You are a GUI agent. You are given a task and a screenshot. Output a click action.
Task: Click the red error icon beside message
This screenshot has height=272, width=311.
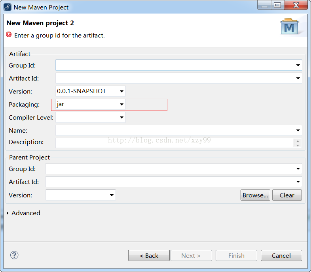(x=9, y=34)
